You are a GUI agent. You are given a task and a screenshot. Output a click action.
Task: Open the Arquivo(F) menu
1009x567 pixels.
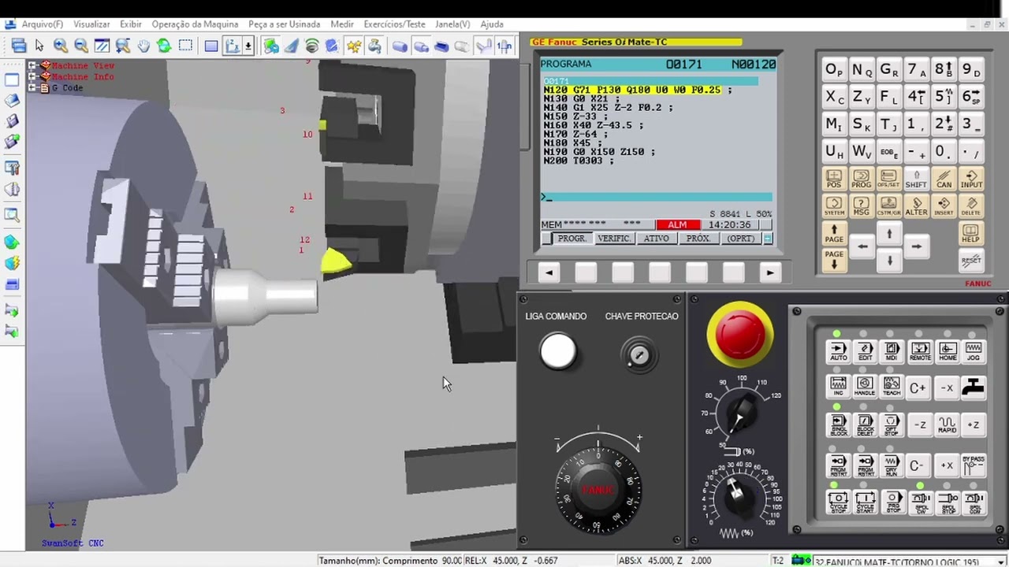coord(42,24)
